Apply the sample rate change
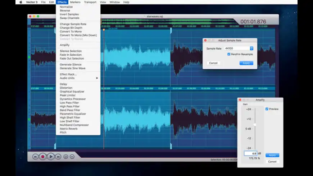313x176 pixels. pos(246,63)
